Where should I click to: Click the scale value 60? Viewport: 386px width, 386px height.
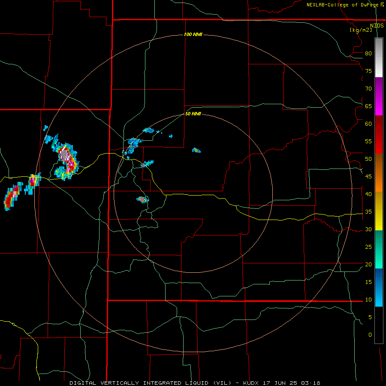tap(368, 124)
